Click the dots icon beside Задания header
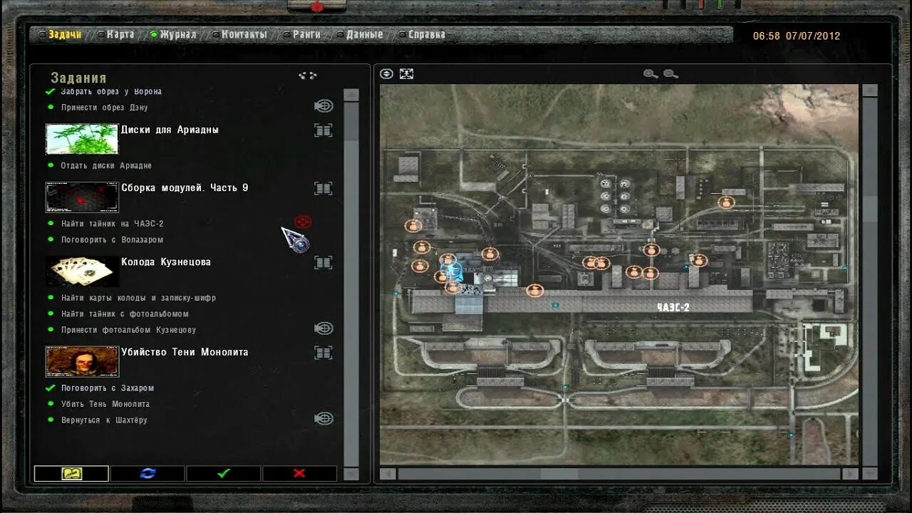Image resolution: width=912 pixels, height=513 pixels. (x=307, y=76)
